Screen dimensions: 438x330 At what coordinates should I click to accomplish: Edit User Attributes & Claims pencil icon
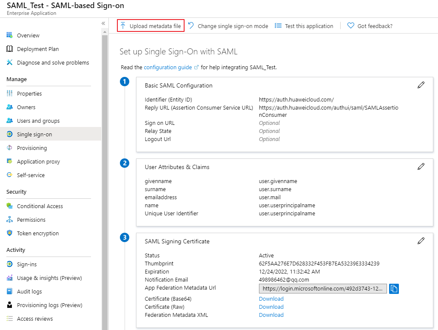point(421,166)
